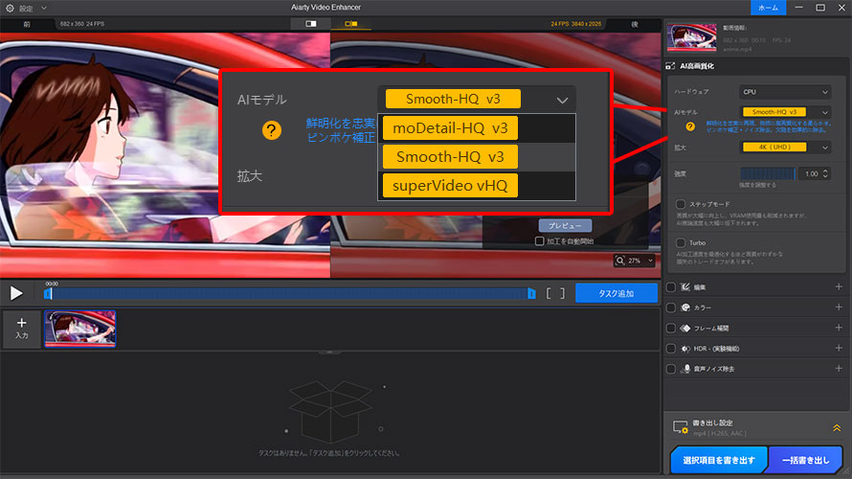Viewport: 852px width, 479px height.
Task: Open the AIモデル dropdown in the side panel
Action: coord(785,112)
